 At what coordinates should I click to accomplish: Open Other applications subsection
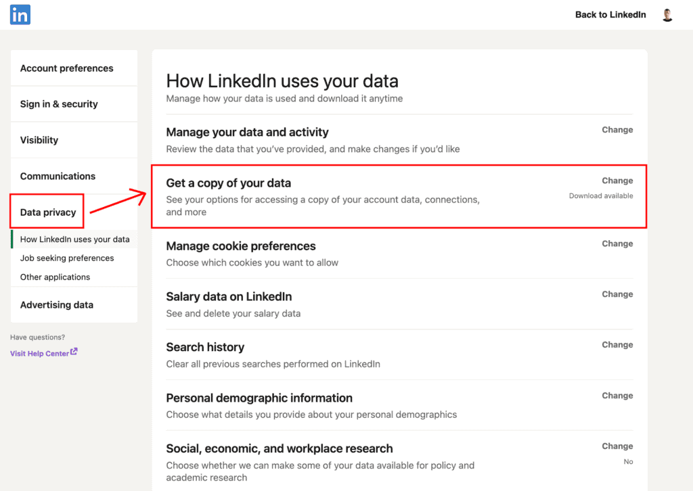pos(55,277)
